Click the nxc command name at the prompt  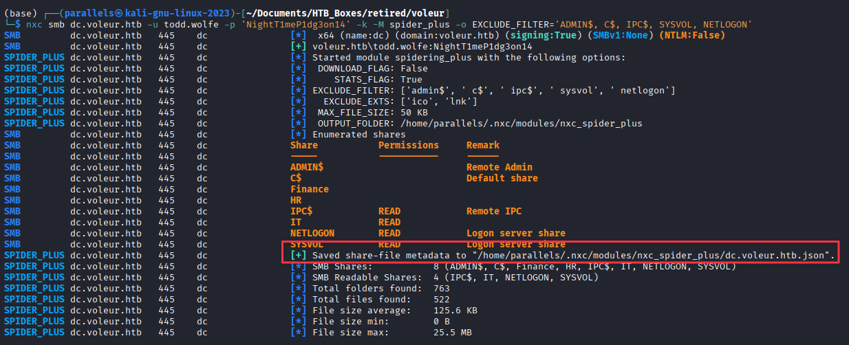coord(34,24)
